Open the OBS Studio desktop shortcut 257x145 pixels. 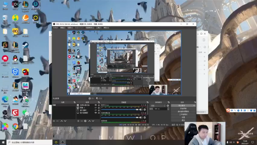(5, 114)
